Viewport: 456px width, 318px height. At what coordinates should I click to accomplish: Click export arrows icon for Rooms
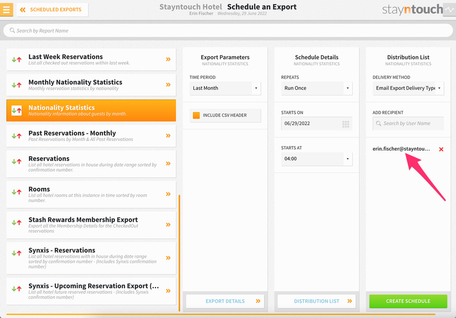pyautogui.click(x=16, y=192)
